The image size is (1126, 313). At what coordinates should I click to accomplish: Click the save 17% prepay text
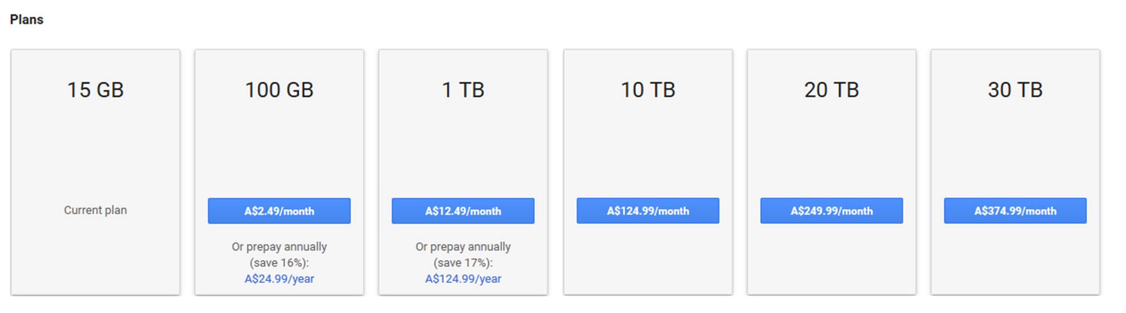(463, 263)
